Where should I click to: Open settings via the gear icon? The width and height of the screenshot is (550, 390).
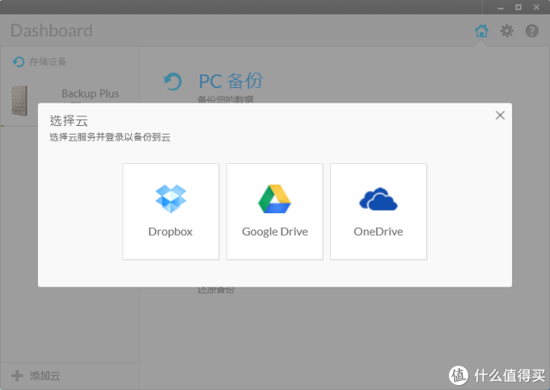coord(507,31)
